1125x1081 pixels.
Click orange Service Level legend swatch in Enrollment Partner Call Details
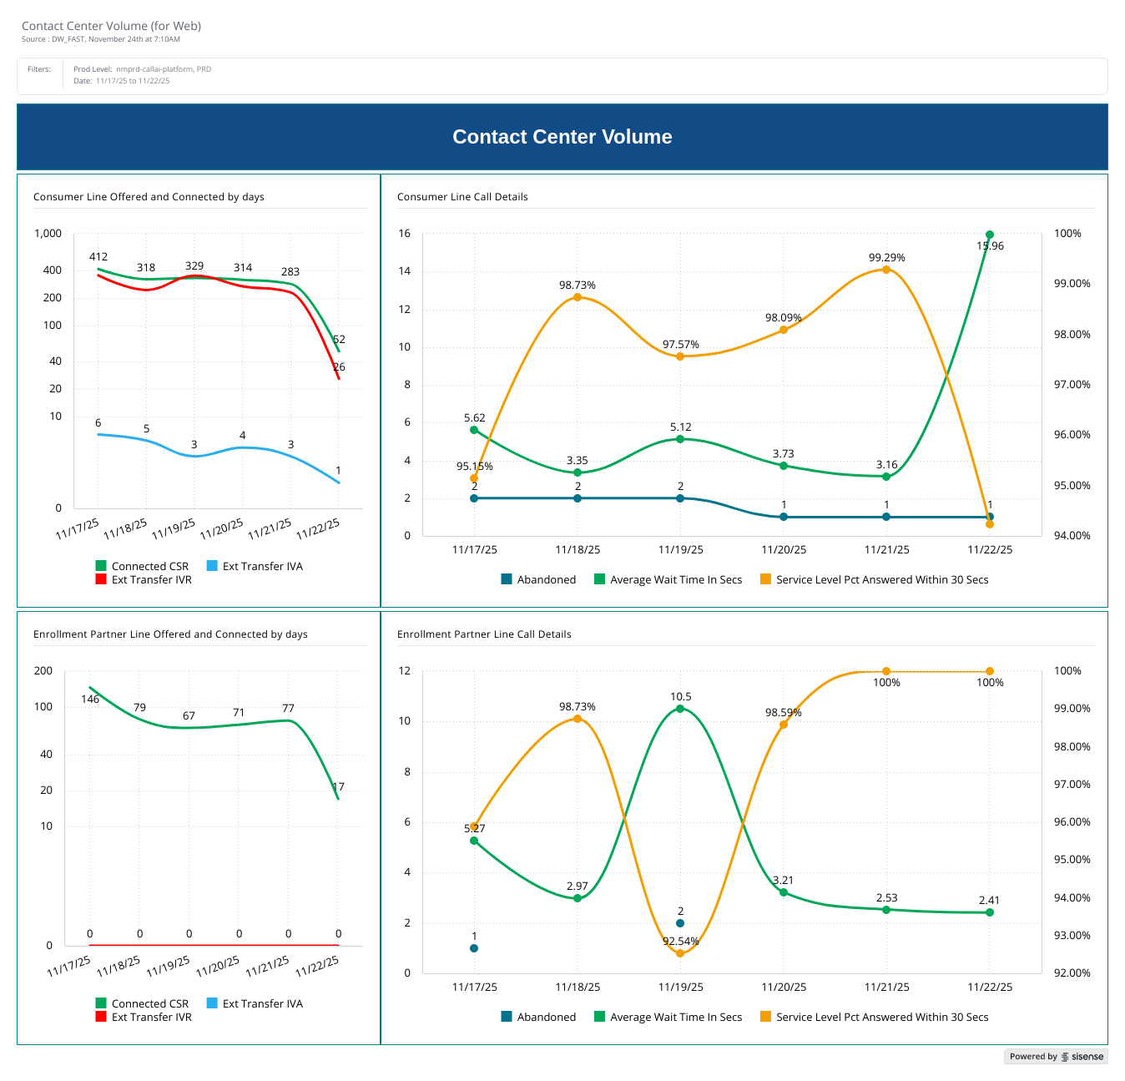pos(765,1017)
